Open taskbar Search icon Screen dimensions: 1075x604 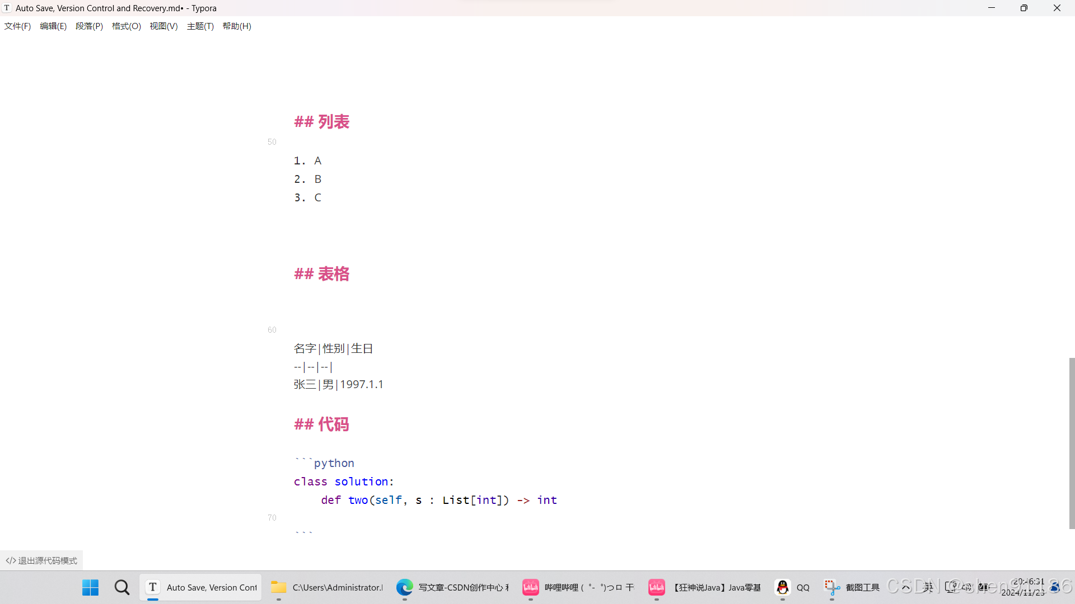click(121, 587)
